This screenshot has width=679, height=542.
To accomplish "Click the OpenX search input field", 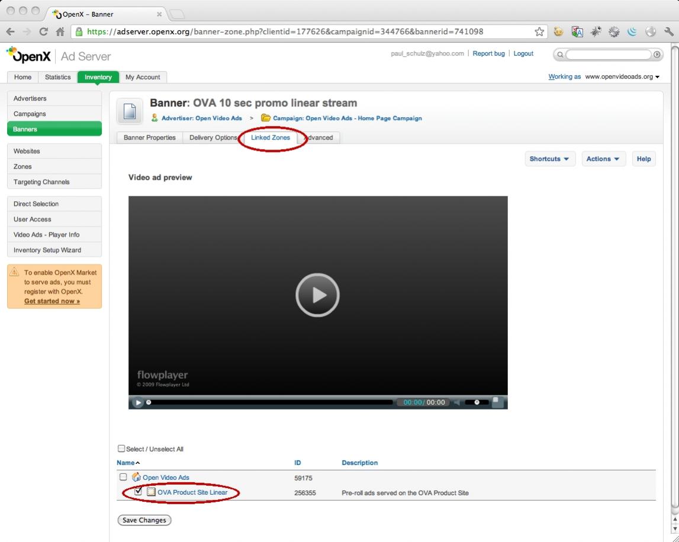I will point(608,54).
